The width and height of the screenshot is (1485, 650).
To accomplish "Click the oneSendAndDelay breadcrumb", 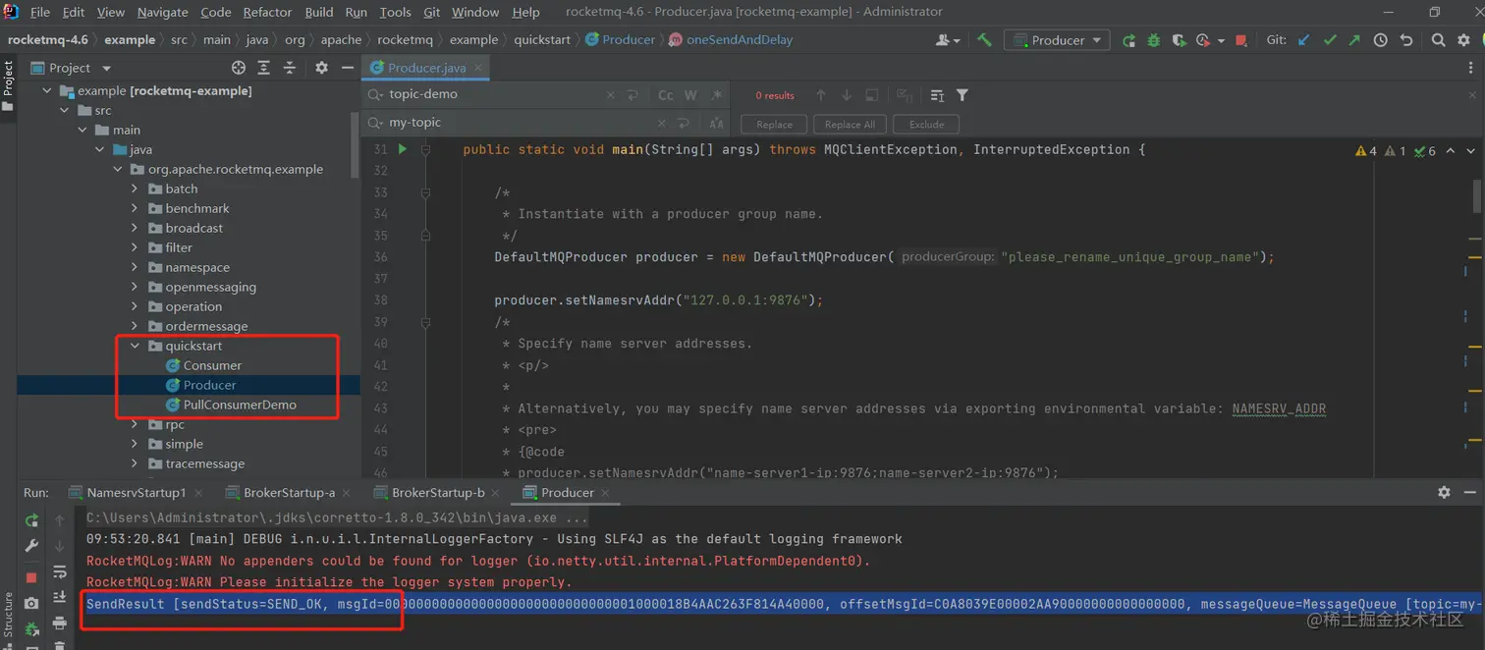I will click(731, 39).
